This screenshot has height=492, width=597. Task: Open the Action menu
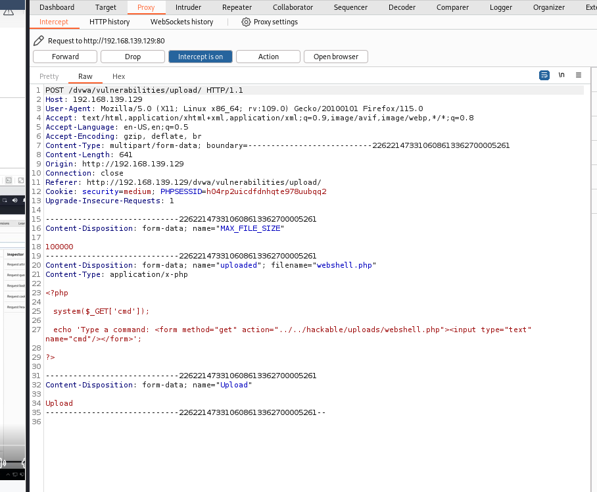pos(268,57)
